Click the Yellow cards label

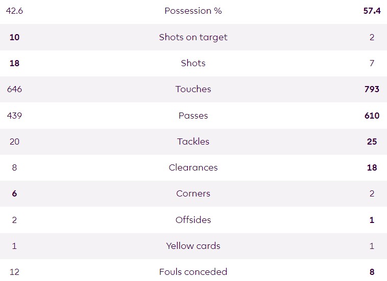(x=193, y=246)
